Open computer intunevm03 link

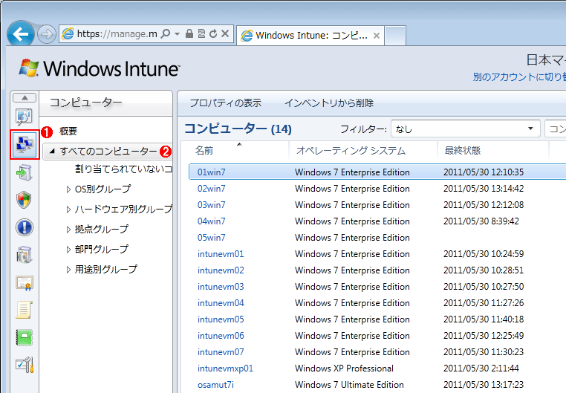point(221,287)
